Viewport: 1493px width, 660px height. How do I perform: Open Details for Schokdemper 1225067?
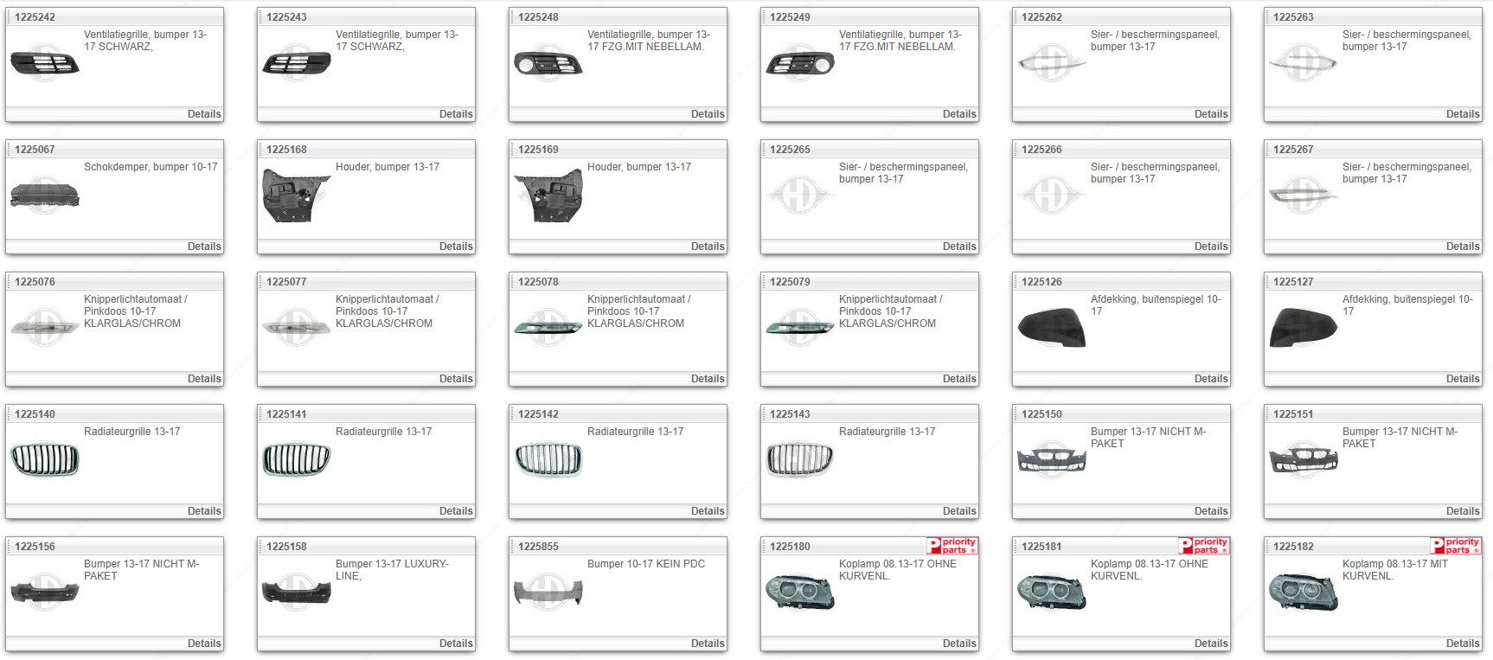(204, 247)
